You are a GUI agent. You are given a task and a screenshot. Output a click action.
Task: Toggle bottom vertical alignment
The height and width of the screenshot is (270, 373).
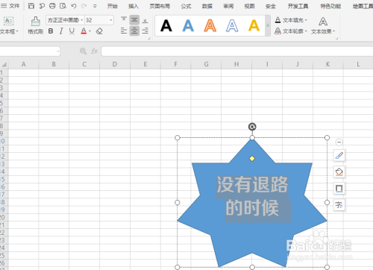point(145,20)
